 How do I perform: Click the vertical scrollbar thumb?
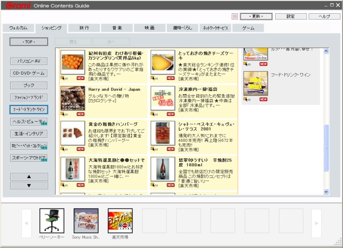[x=326, y=148]
